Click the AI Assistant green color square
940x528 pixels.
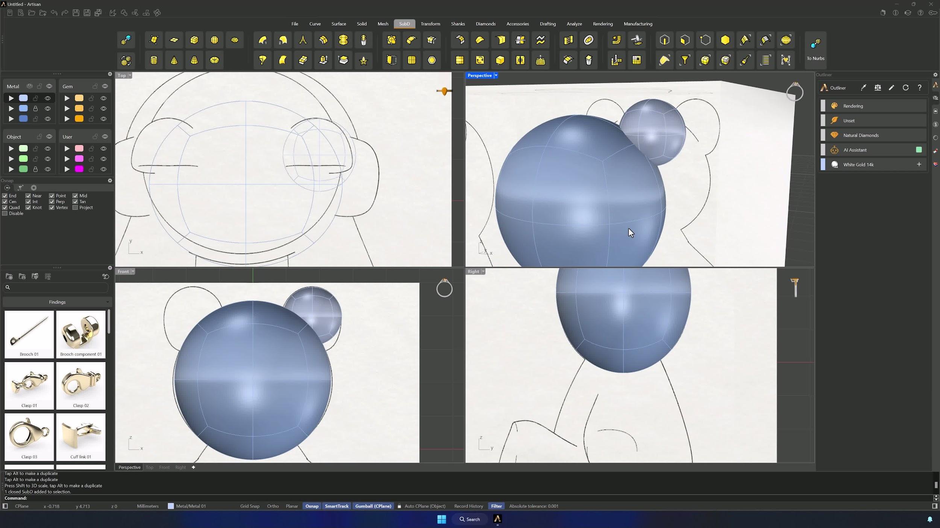click(x=919, y=149)
